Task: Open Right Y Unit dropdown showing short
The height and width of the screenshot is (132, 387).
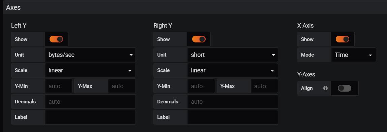Action: [233, 55]
